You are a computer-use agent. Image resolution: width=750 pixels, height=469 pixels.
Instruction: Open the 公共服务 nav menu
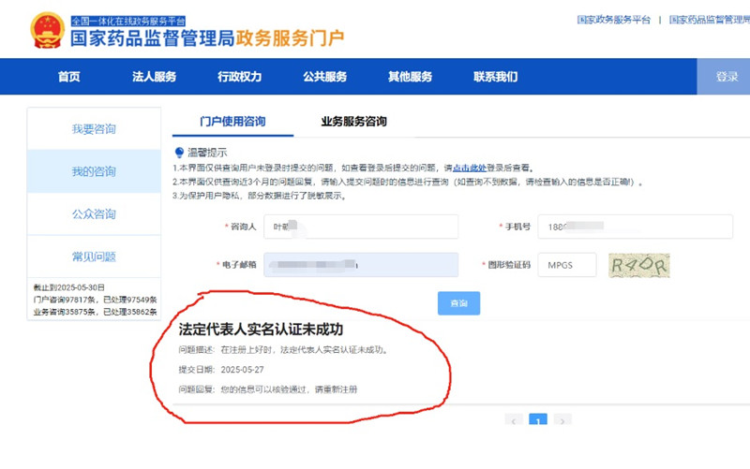(324, 77)
